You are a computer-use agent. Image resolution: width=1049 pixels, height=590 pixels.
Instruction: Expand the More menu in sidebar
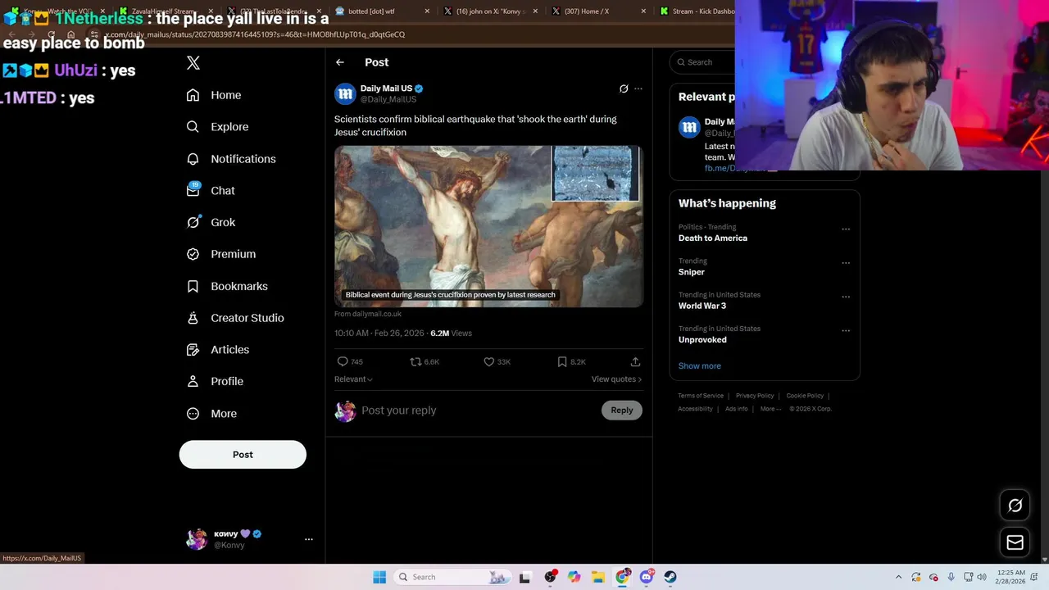click(x=211, y=414)
